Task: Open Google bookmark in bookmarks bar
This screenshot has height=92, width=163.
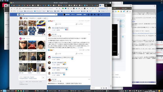Action: click(20, 11)
